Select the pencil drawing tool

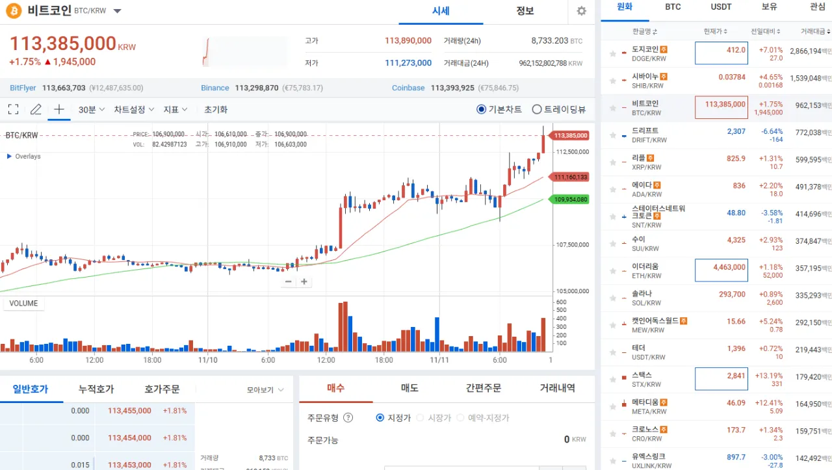(x=36, y=109)
